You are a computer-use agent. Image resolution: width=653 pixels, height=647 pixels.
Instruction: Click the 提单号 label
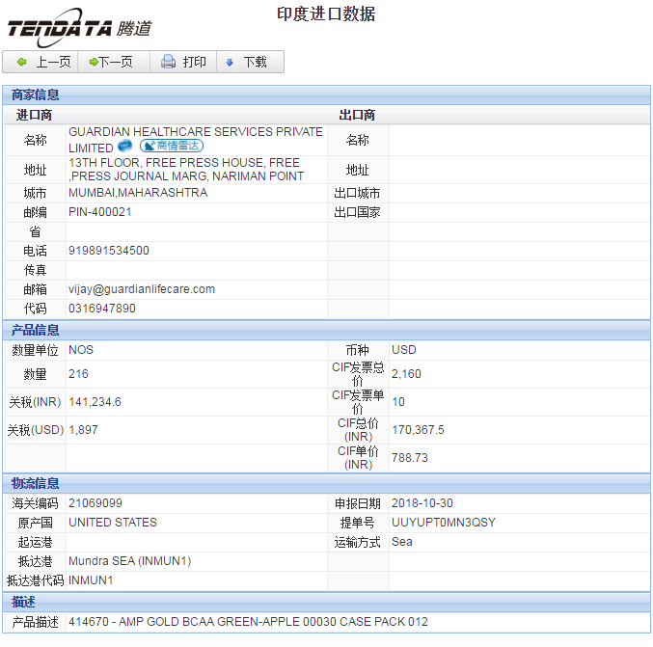pos(357,523)
